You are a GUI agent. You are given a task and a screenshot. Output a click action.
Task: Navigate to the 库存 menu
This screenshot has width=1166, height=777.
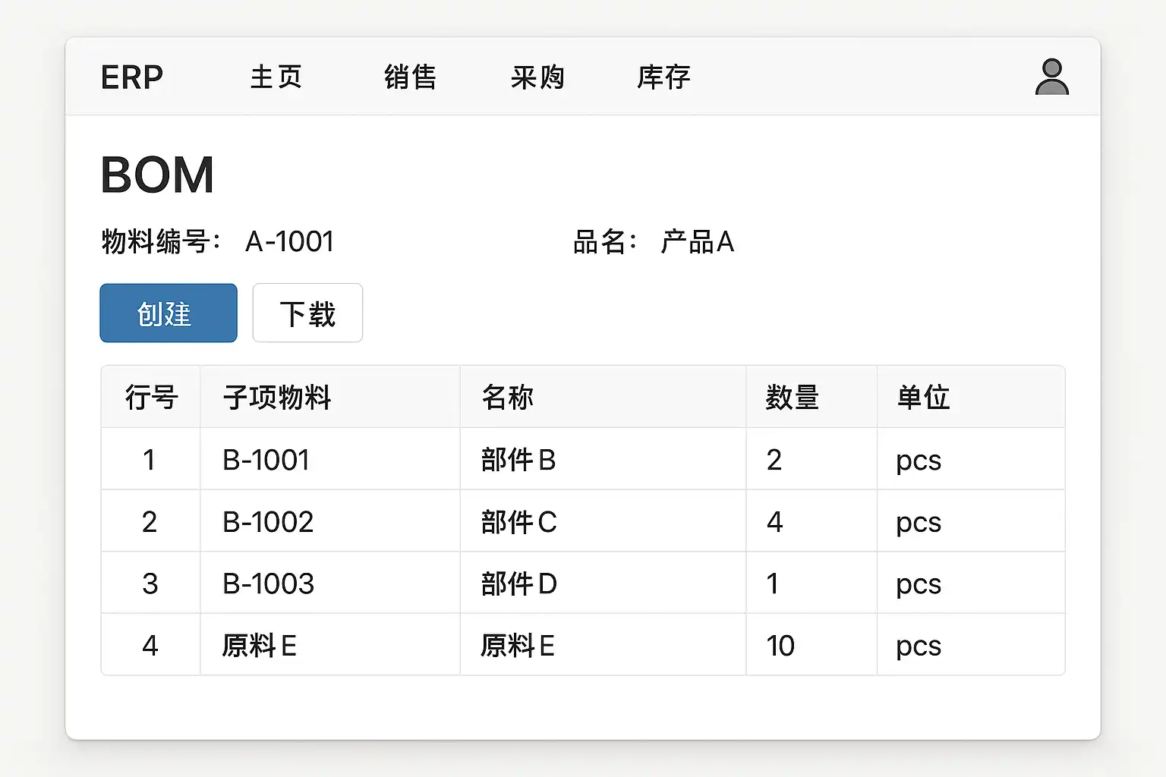(663, 77)
